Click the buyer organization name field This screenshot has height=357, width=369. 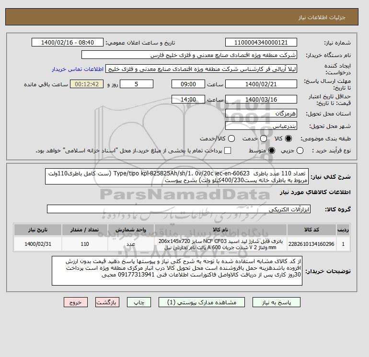point(189,55)
